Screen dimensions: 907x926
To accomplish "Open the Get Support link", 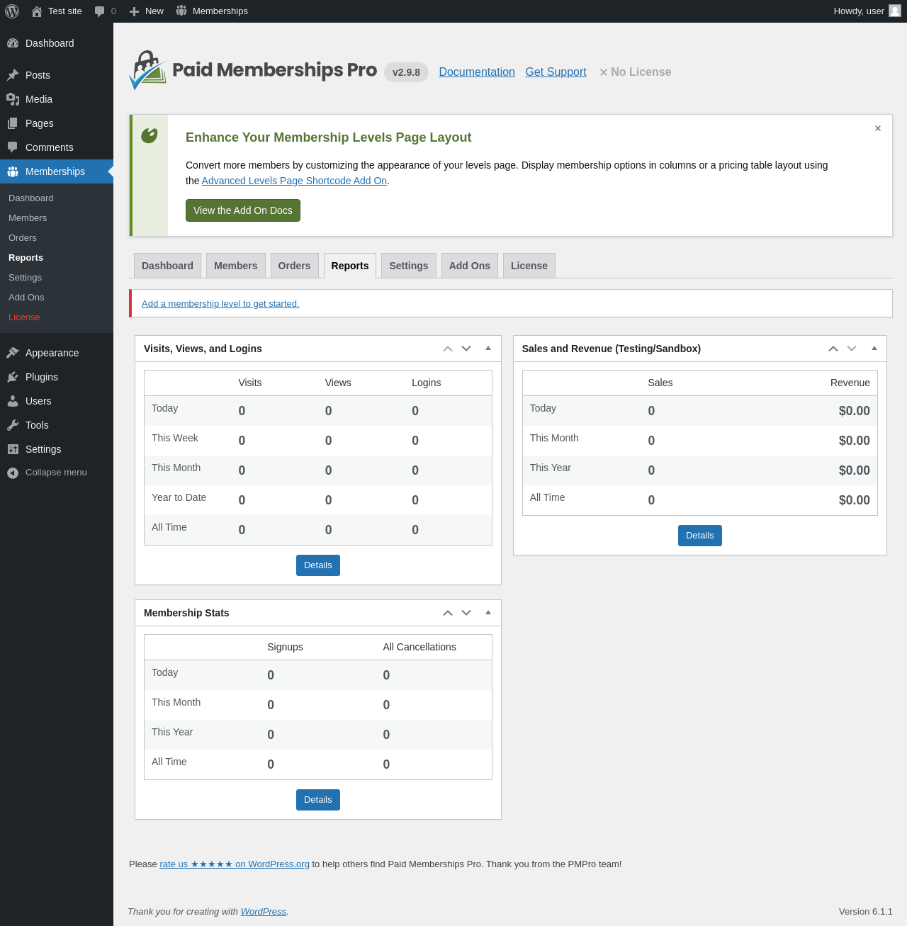I will [556, 72].
